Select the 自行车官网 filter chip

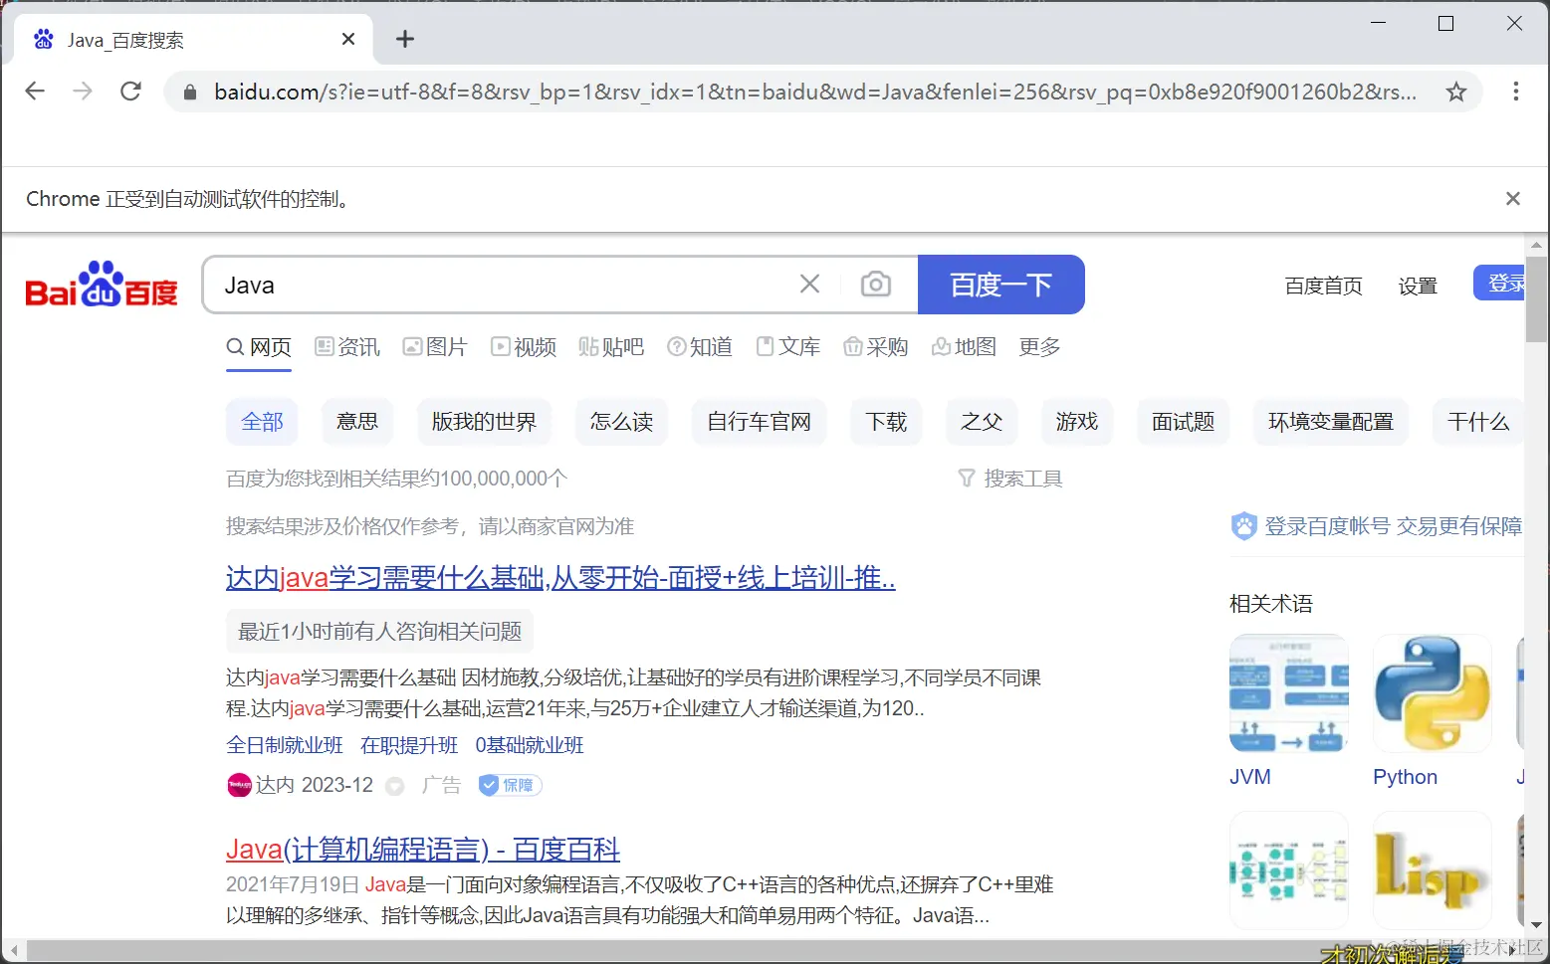pyautogui.click(x=759, y=422)
